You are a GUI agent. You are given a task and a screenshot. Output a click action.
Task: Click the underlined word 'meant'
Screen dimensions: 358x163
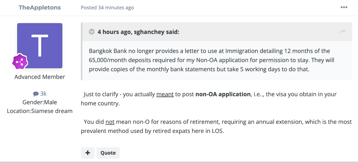(x=165, y=94)
